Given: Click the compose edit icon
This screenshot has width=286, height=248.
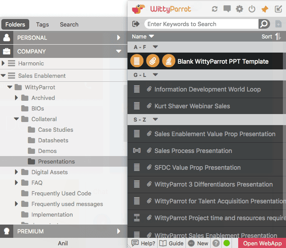Looking at the screenshot, I should (x=278, y=9).
